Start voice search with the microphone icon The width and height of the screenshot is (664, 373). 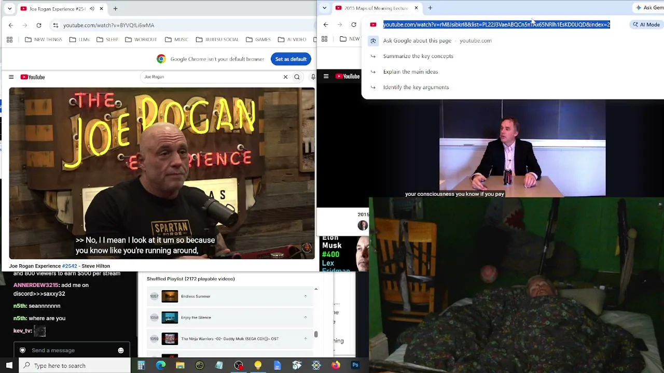[x=313, y=77]
